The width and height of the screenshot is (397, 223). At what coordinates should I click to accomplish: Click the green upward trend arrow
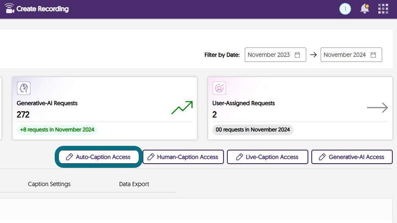click(182, 108)
